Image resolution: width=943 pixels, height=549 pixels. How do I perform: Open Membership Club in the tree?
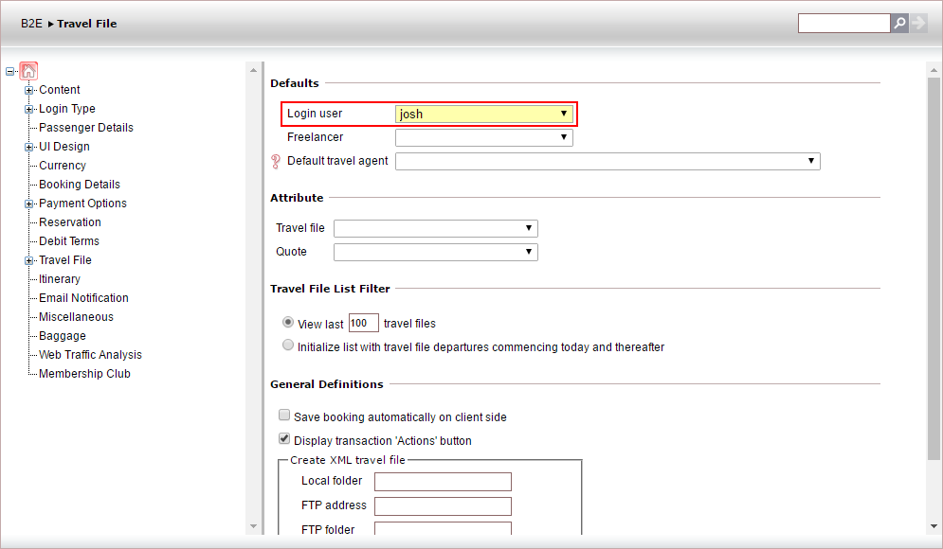tap(84, 374)
